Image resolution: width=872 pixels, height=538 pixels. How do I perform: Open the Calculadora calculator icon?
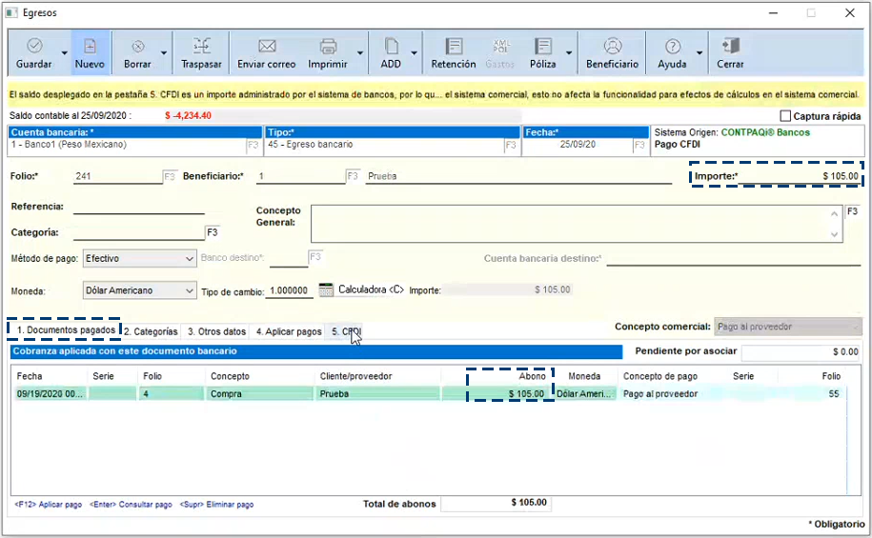[326, 289]
